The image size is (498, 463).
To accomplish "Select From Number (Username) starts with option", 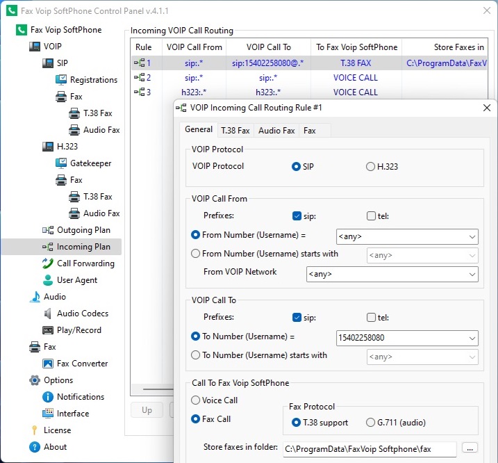I will click(x=195, y=254).
